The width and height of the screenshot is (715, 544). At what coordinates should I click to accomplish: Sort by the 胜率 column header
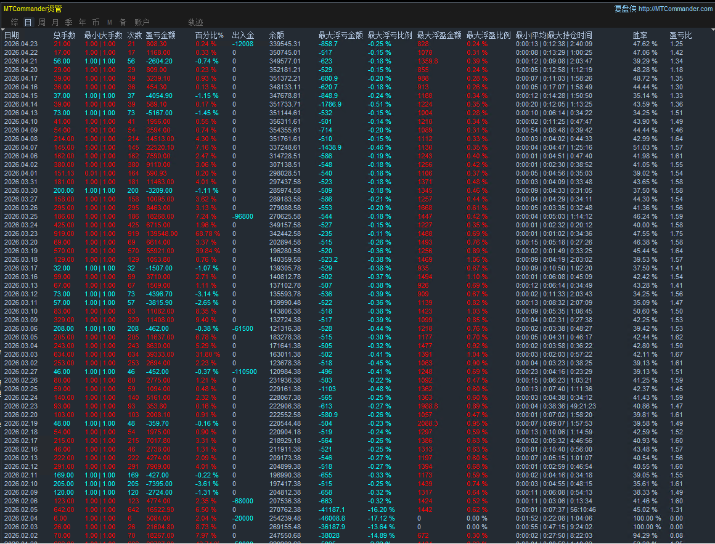640,35
